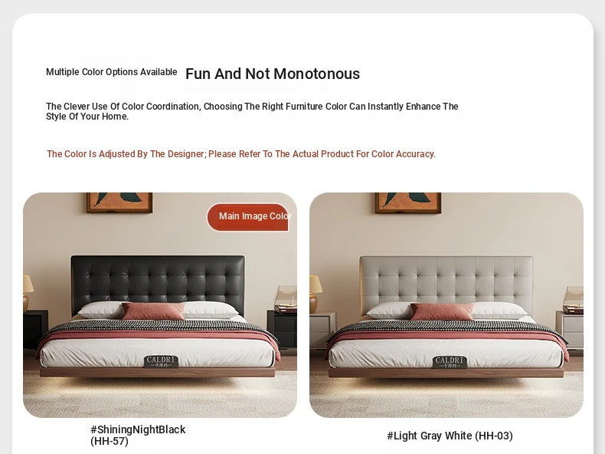Click the CALDRI logo on gray bed
The width and height of the screenshot is (605, 454).
point(450,362)
